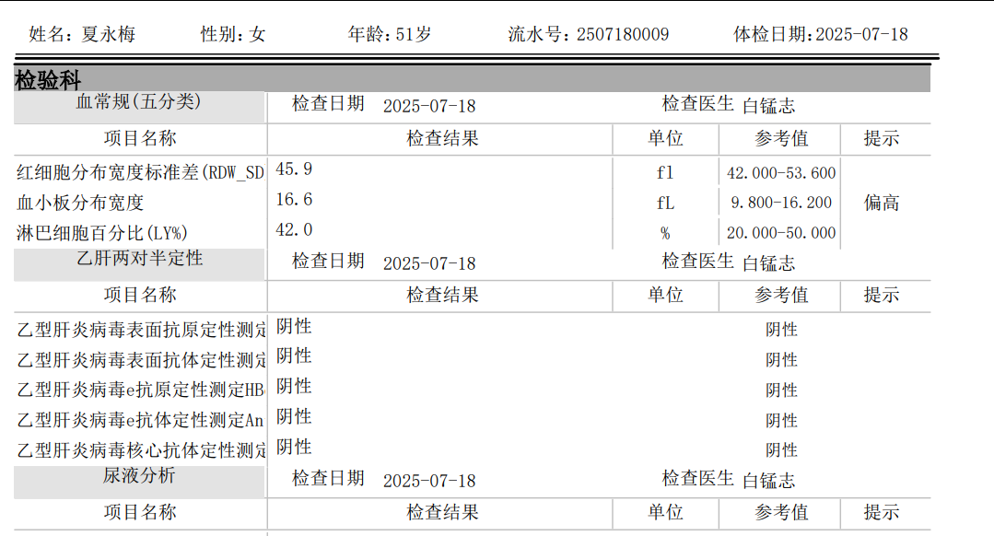Click the reference range 42.000-53.600
This screenshot has width=994, height=536.
781,173
